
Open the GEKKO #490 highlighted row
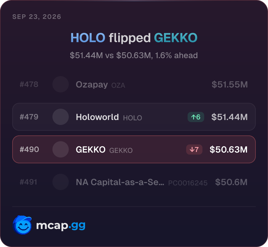click(134, 149)
